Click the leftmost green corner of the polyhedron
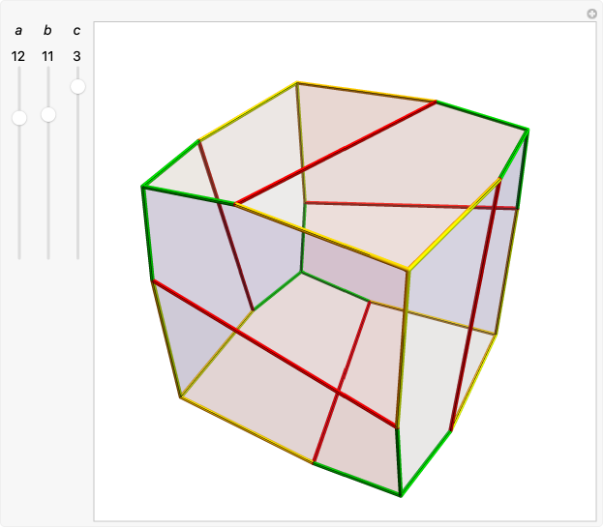 click(142, 187)
